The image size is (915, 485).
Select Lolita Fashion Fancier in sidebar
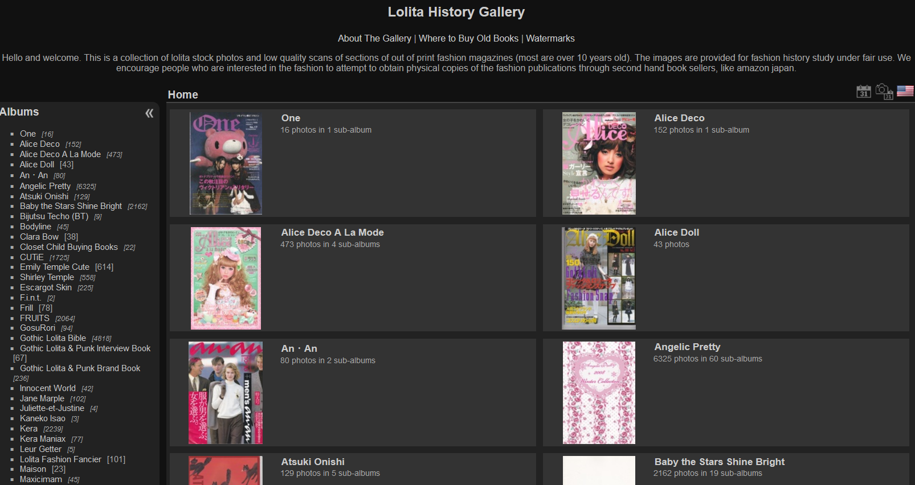click(x=60, y=459)
